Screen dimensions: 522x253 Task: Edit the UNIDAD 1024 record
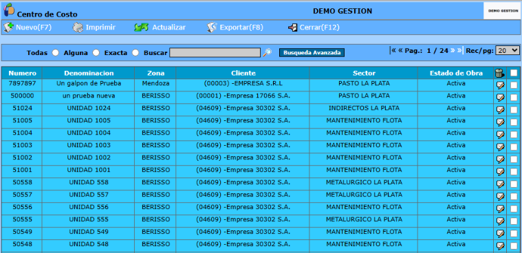tap(500, 110)
